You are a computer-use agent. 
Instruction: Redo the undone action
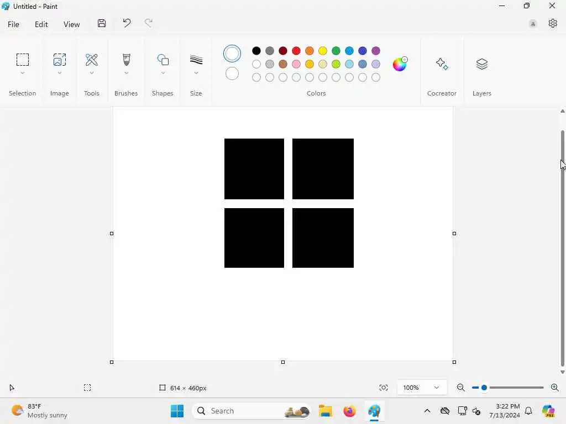148,23
